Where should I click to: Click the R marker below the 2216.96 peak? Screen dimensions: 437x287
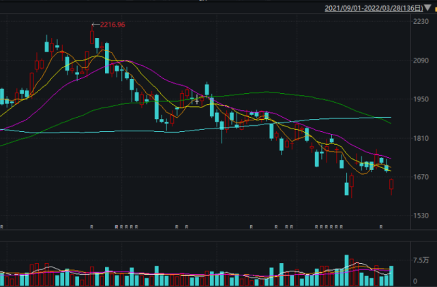click(91, 227)
